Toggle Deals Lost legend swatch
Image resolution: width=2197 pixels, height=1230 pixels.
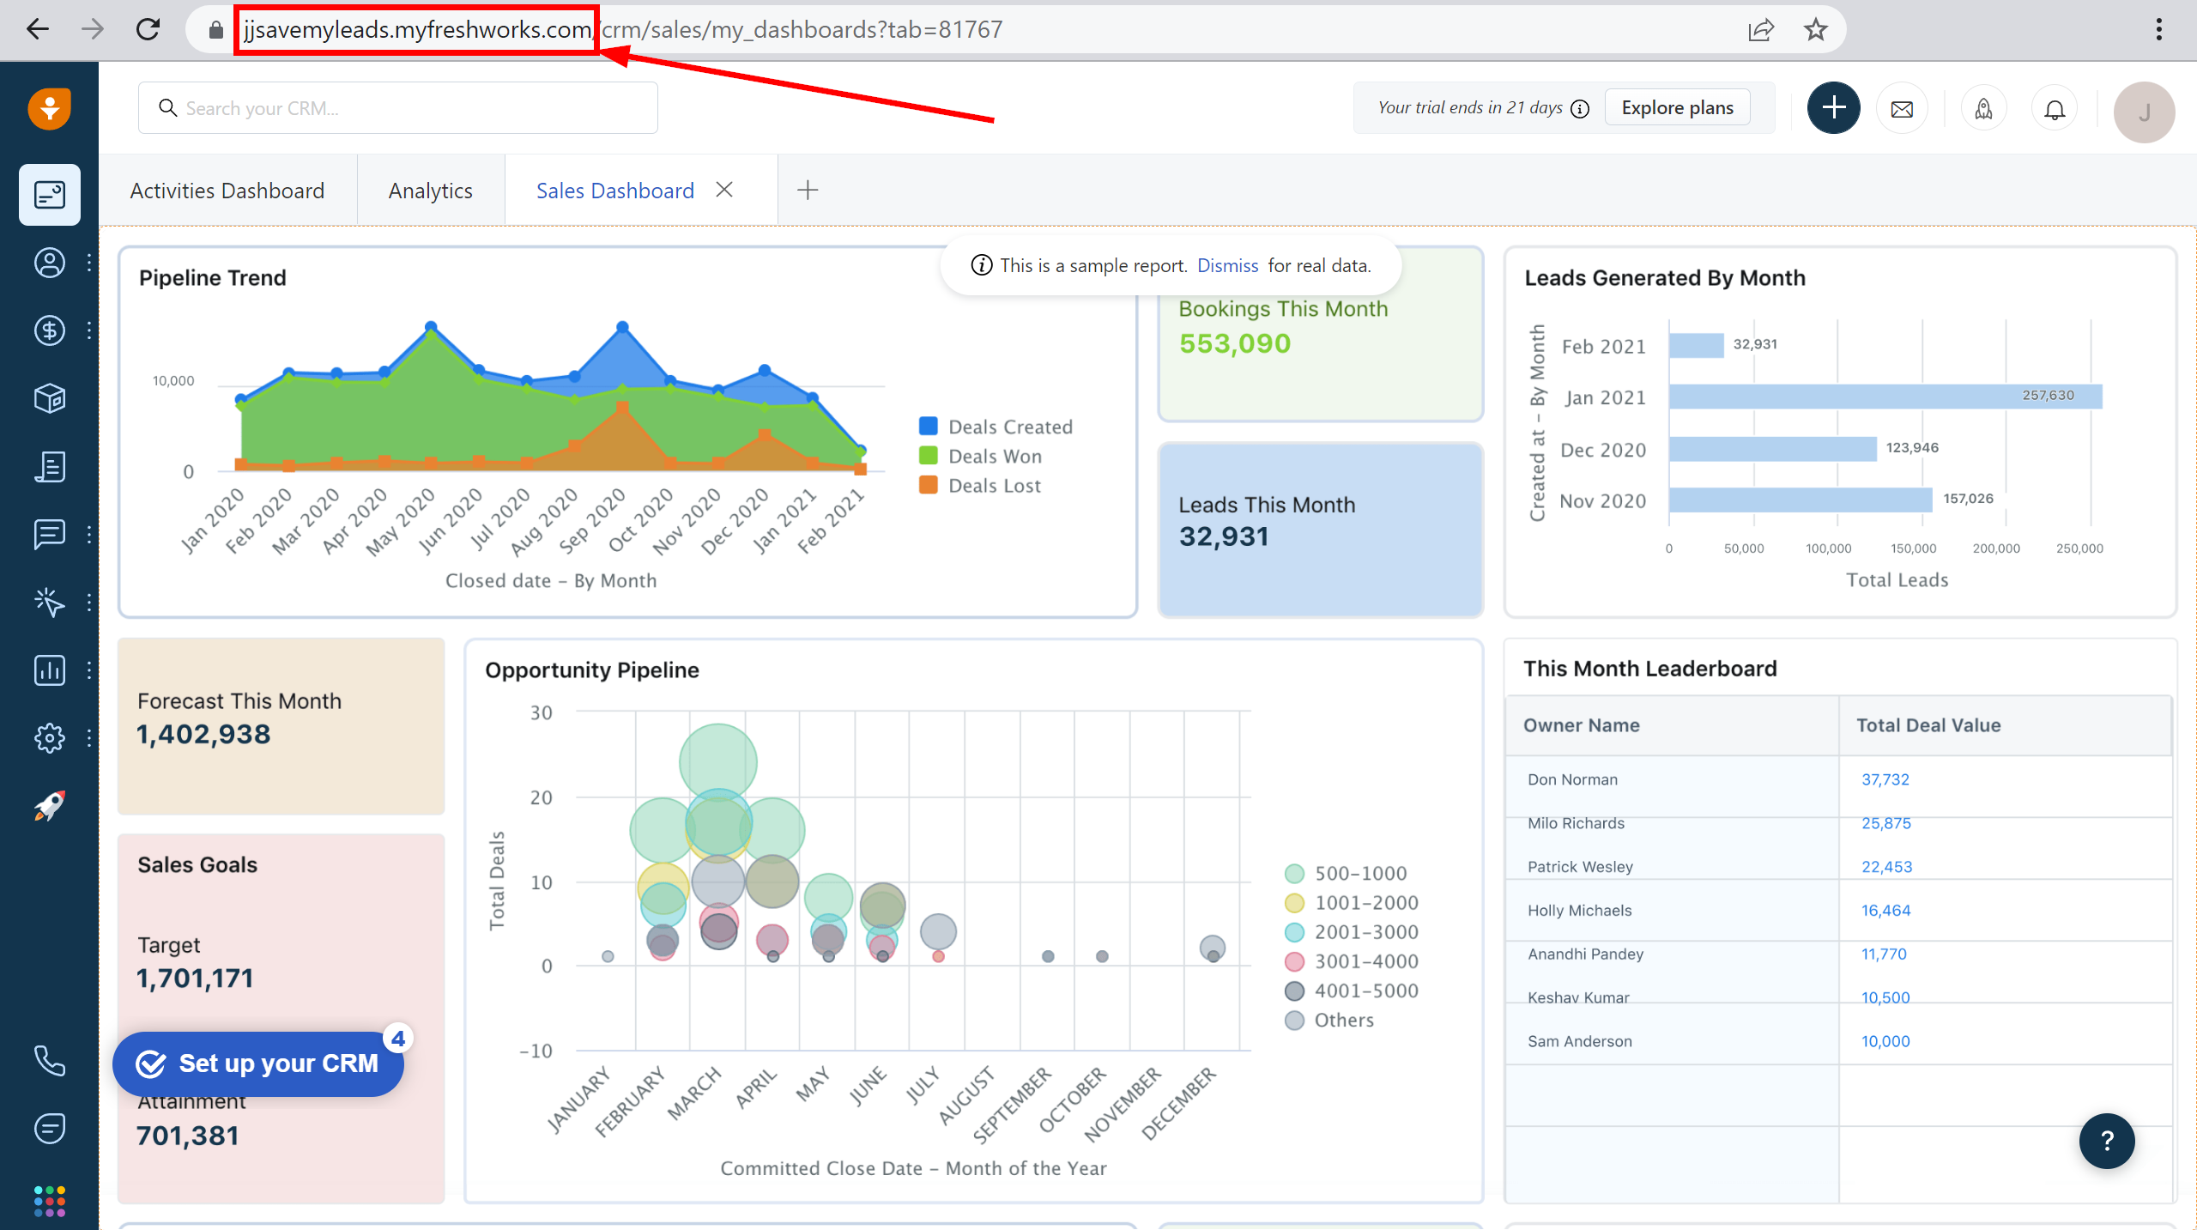coord(928,485)
